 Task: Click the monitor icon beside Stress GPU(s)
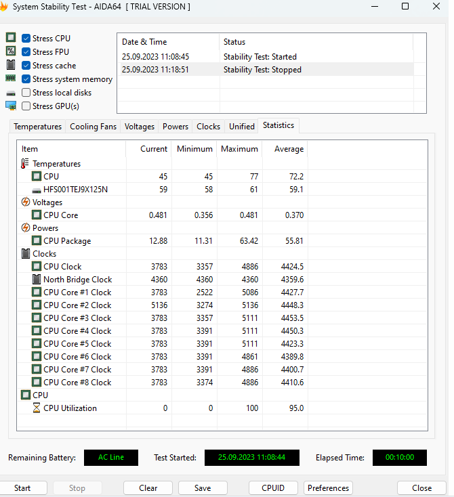11,106
